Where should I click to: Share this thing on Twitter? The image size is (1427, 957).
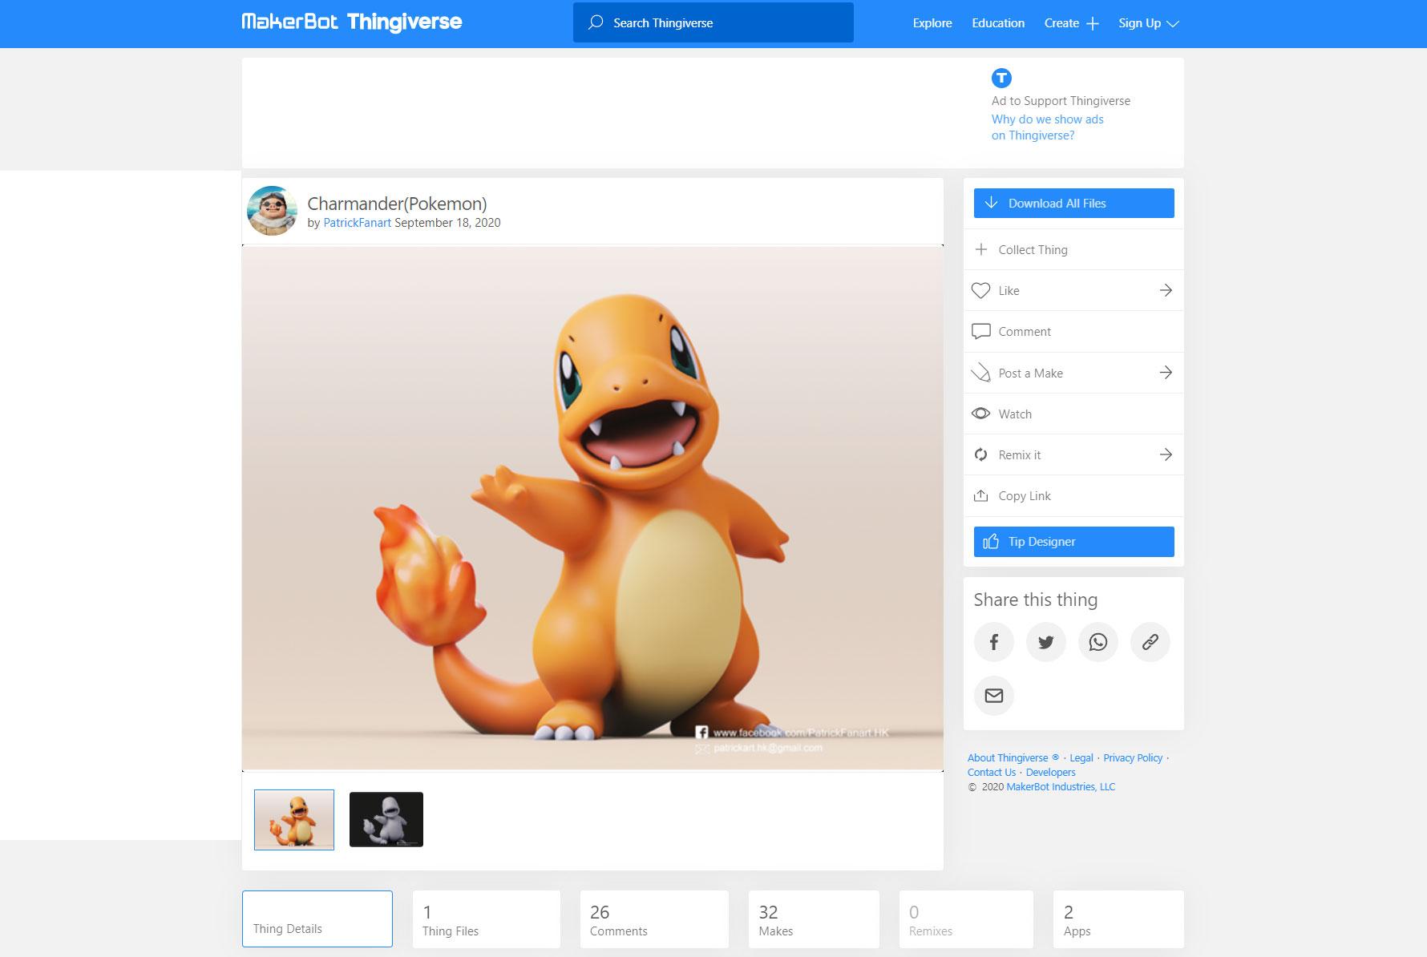coord(1046,642)
